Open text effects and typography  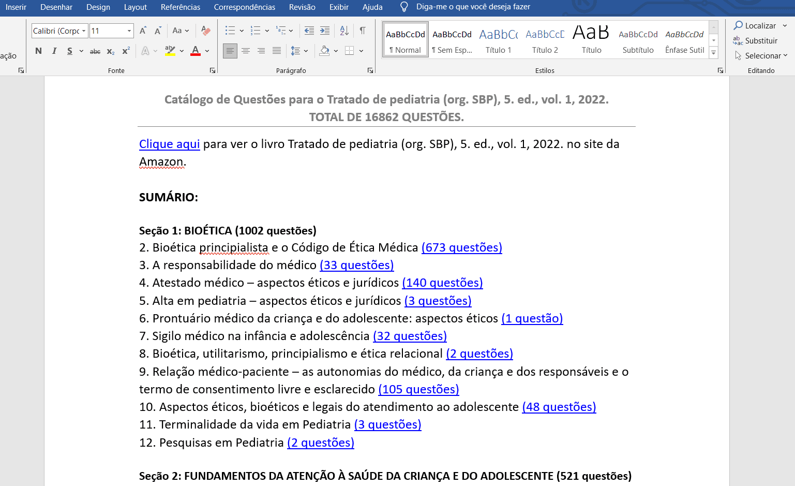point(146,51)
